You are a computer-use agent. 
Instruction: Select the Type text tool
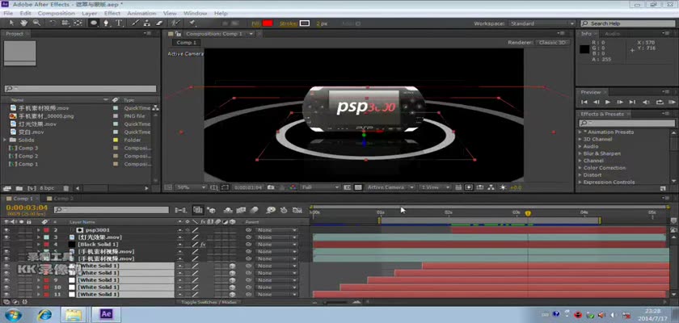118,23
